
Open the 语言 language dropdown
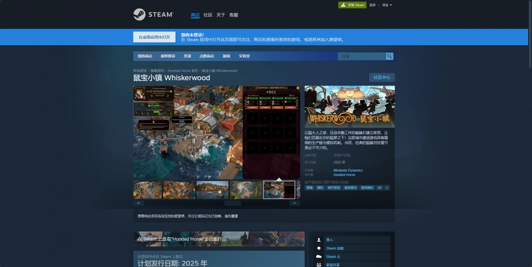click(x=387, y=5)
